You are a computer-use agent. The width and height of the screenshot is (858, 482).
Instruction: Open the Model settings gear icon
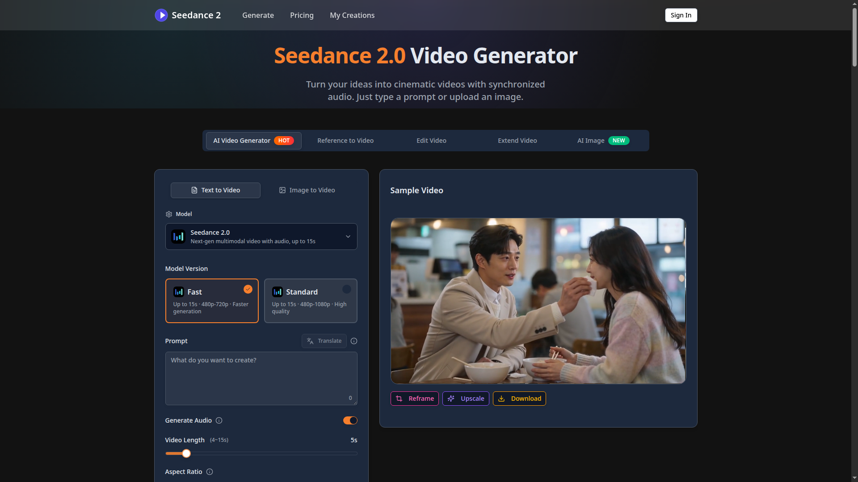(168, 214)
